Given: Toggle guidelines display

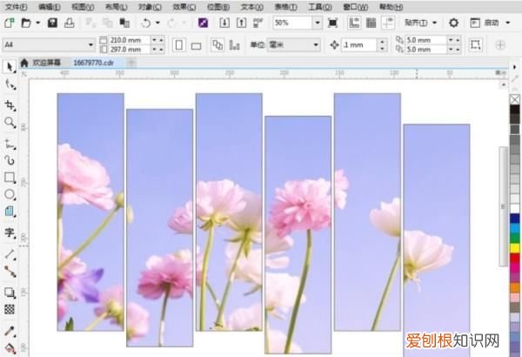Looking at the screenshot, I should click(x=388, y=23).
